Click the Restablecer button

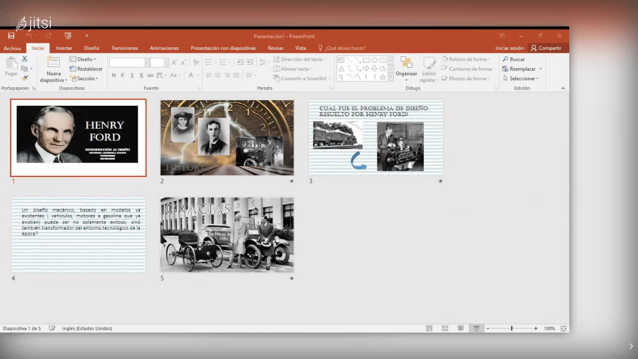[86, 69]
